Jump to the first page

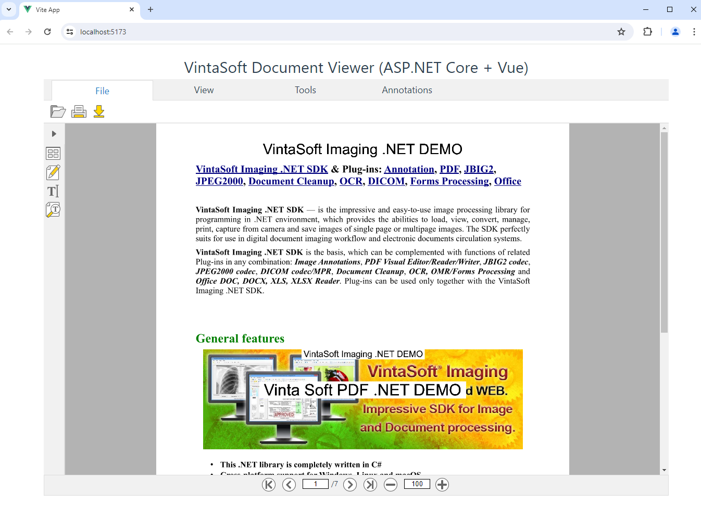269,485
